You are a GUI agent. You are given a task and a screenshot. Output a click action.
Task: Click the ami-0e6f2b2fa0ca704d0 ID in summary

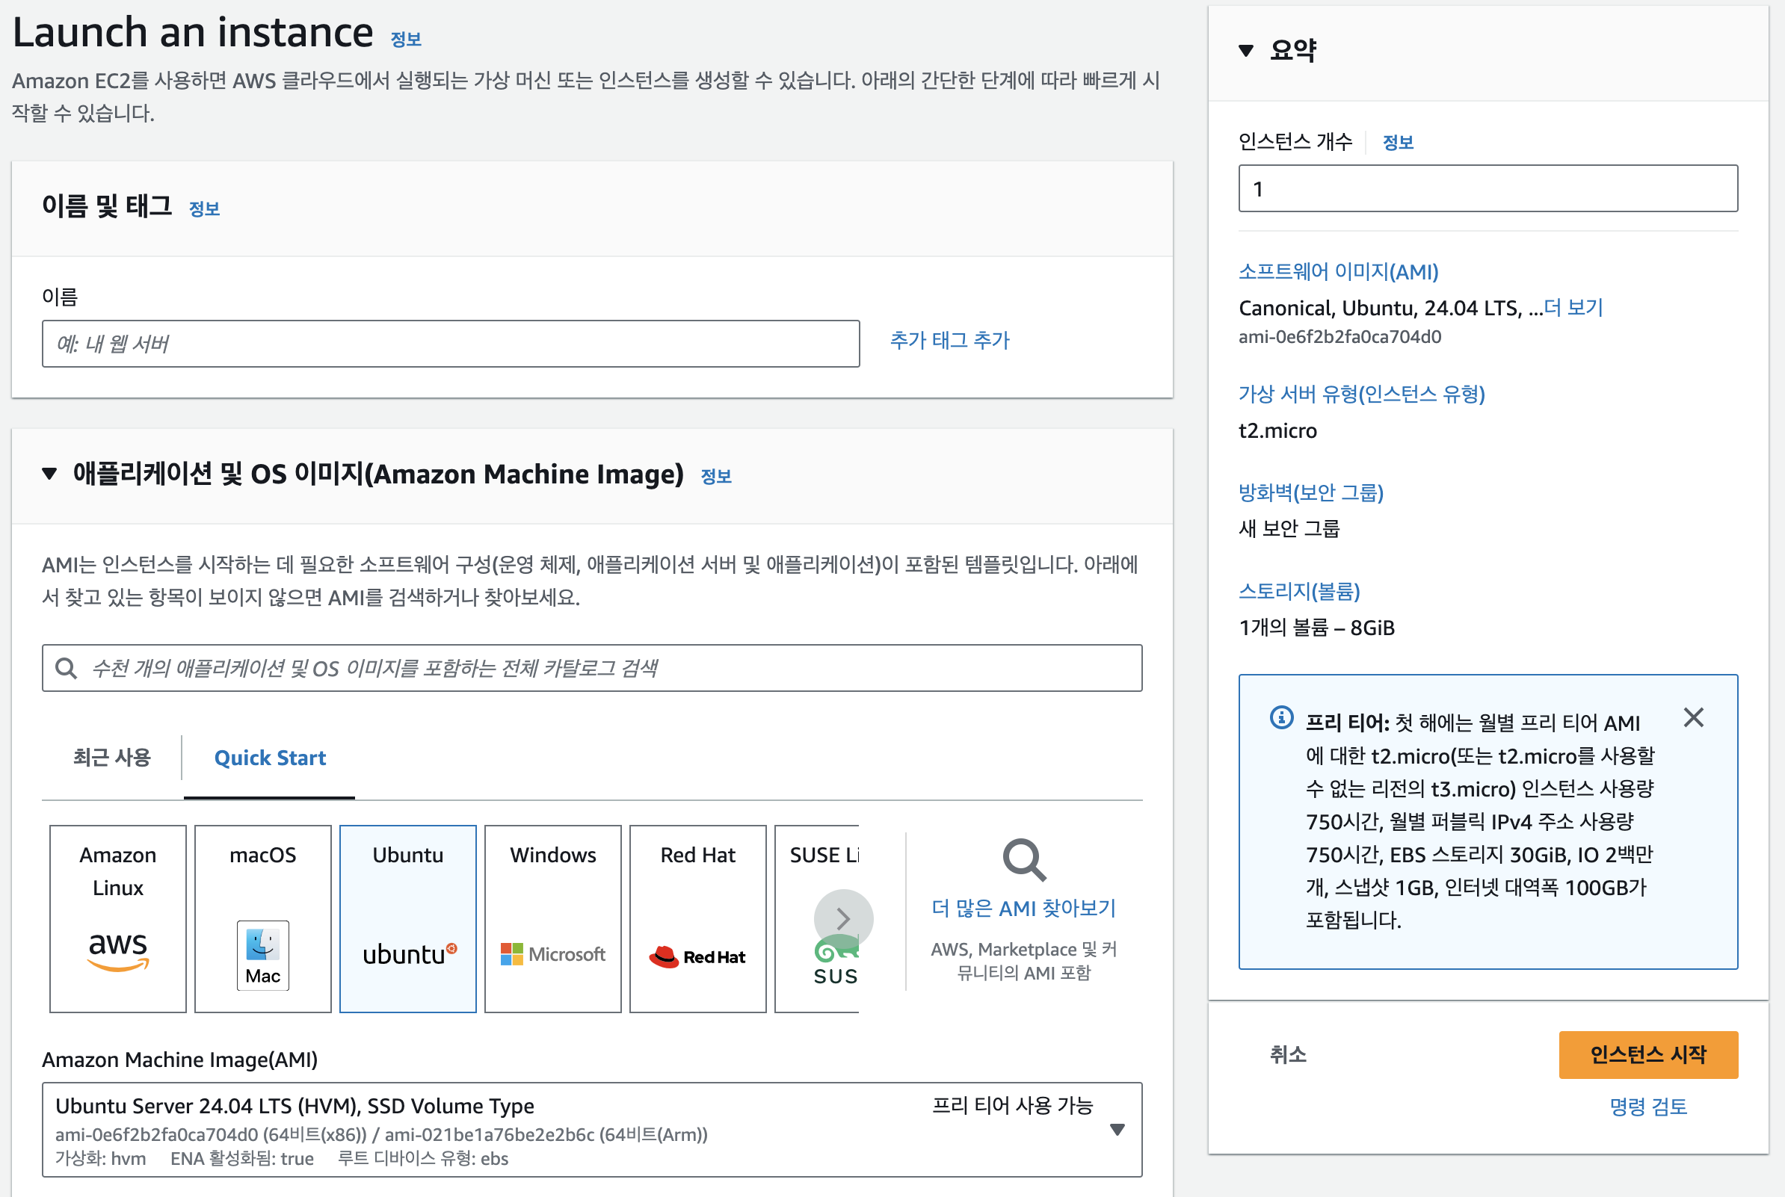tap(1340, 337)
